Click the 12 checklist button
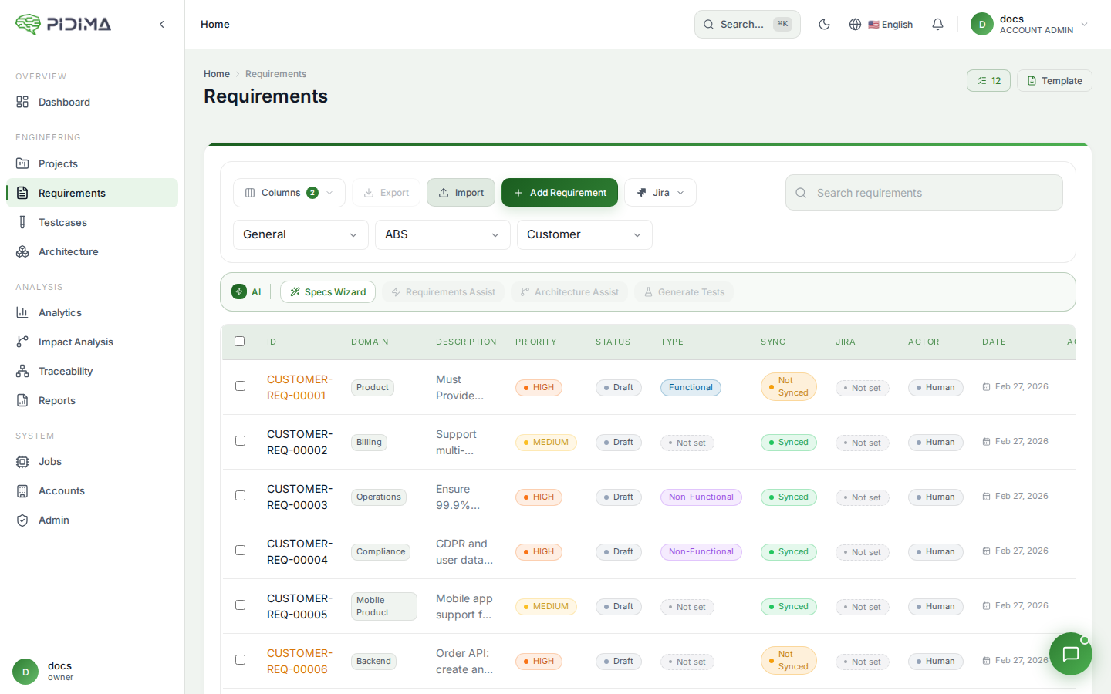The width and height of the screenshot is (1111, 694). click(x=988, y=81)
